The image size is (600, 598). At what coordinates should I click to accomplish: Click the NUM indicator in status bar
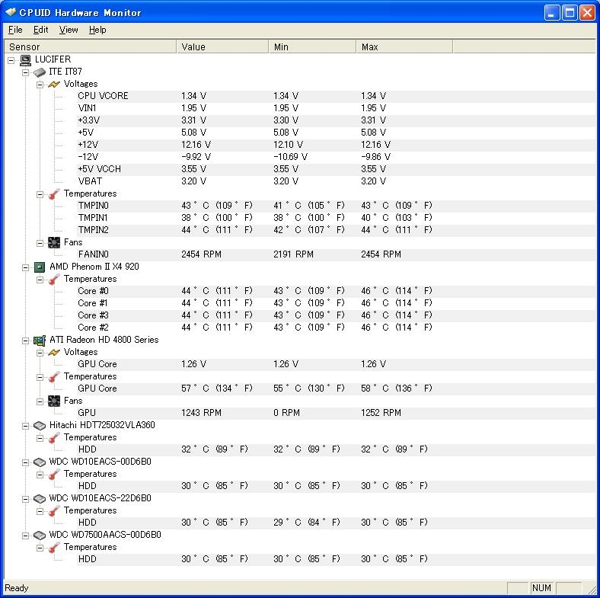pyautogui.click(x=541, y=588)
